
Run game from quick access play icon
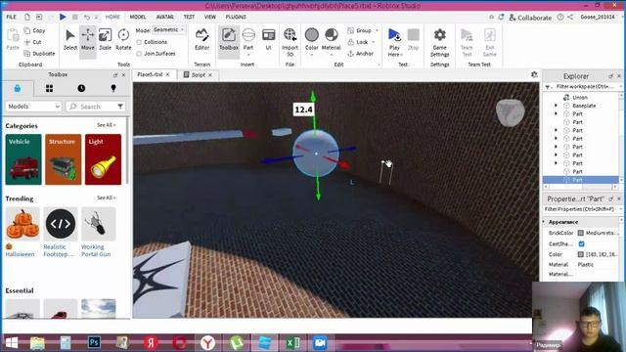[x=63, y=17]
